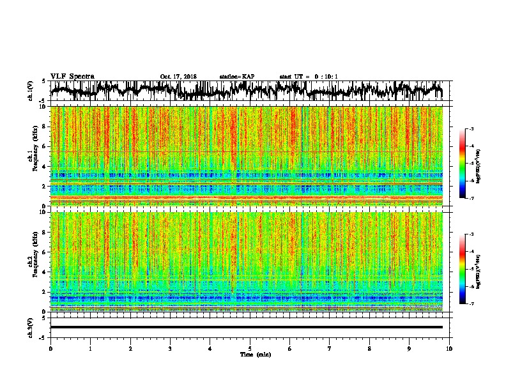Select the "start UT = 0:10:1" header text
The height and width of the screenshot is (391, 506).
(x=309, y=77)
